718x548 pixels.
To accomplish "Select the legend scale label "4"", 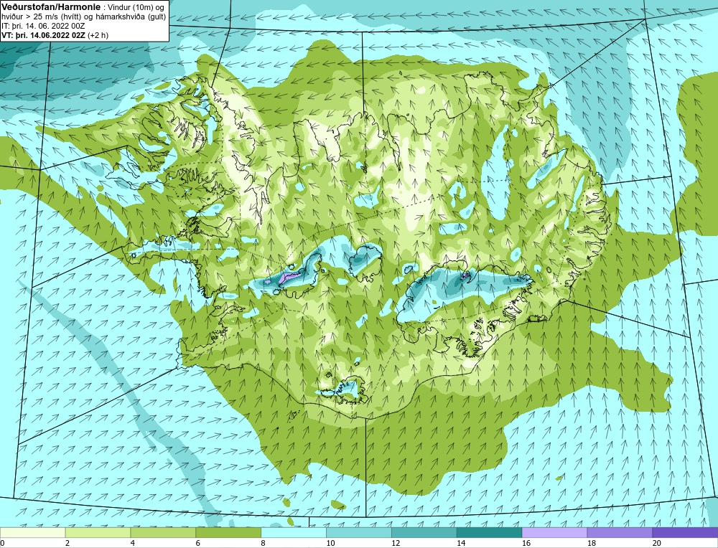I will pyautogui.click(x=132, y=543).
